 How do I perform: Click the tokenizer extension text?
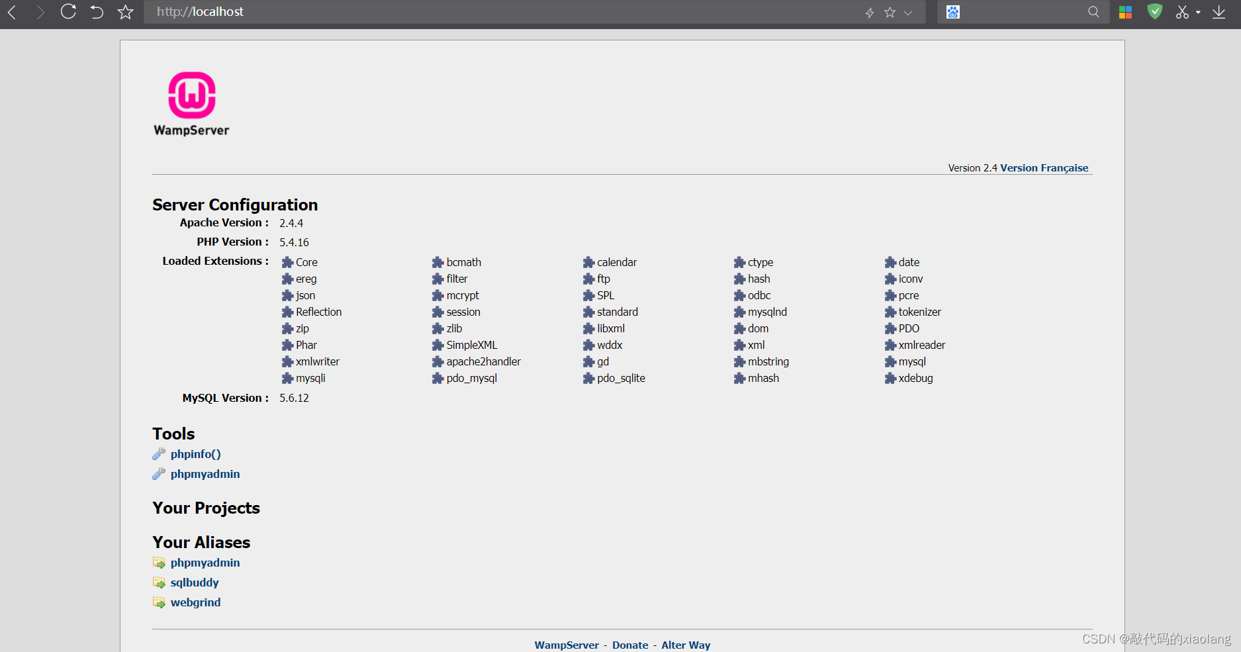click(x=919, y=312)
